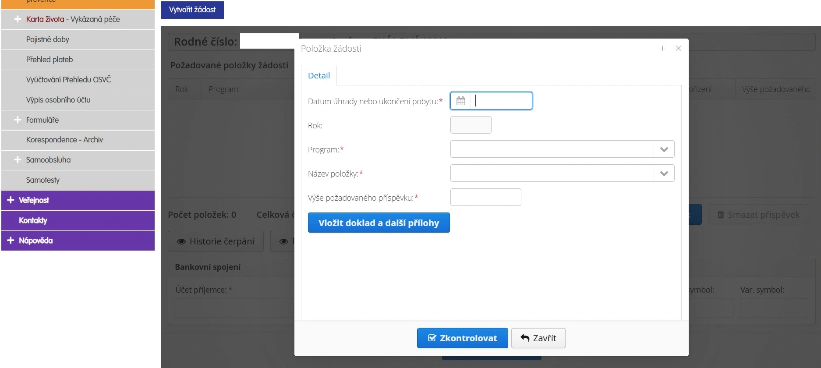Open the Název položky dropdown arrow
This screenshot has width=821, height=368.
[x=664, y=173]
